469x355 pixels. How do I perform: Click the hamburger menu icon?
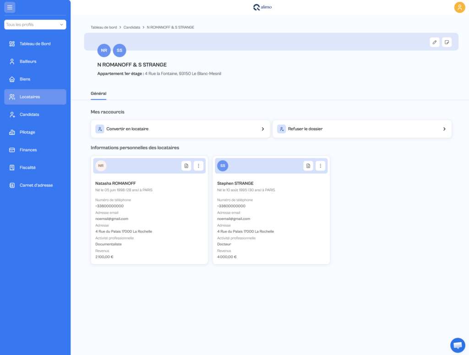tap(10, 7)
